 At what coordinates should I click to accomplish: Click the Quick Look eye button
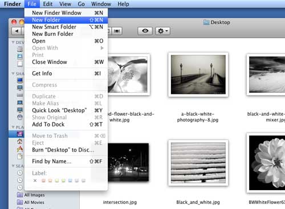145,31
